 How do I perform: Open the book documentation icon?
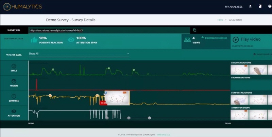point(260,6)
